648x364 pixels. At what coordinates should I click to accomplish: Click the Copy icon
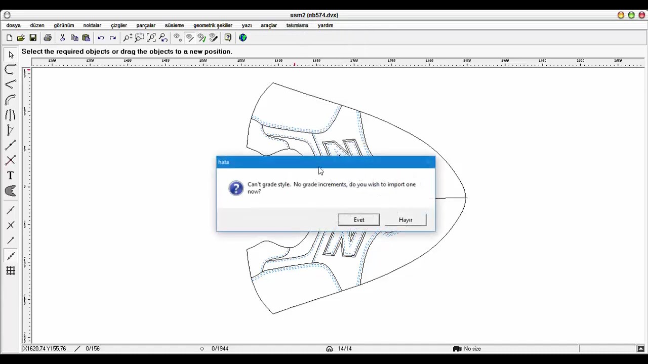click(x=74, y=37)
